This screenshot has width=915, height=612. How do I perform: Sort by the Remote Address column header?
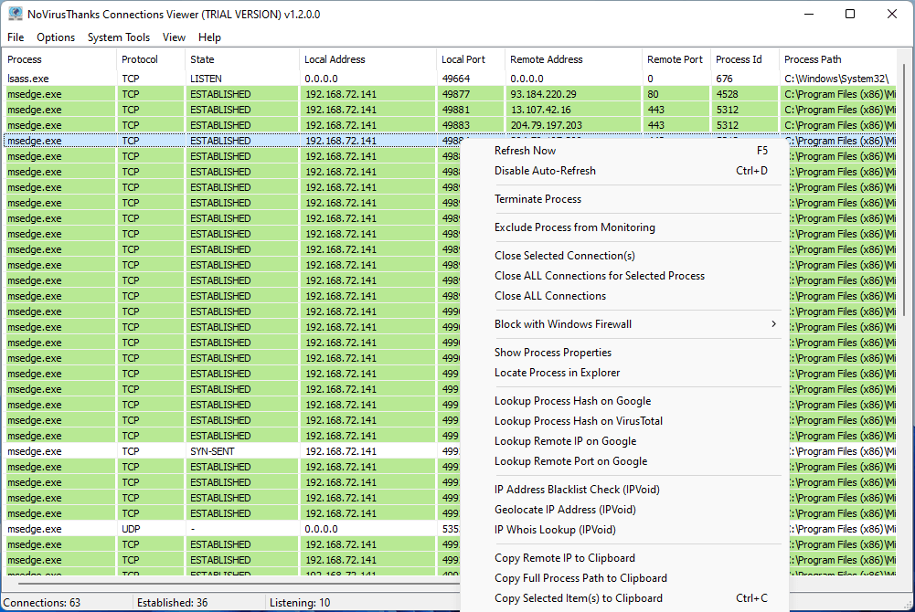(574, 59)
